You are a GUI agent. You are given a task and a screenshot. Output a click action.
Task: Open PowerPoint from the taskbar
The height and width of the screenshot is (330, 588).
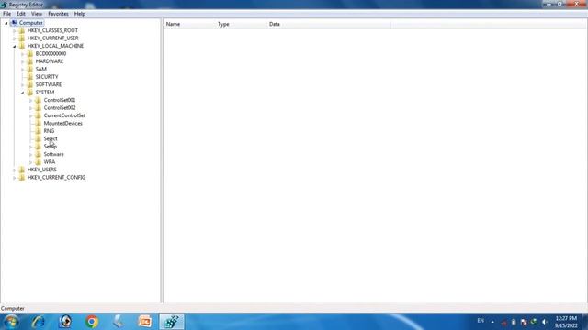pyautogui.click(x=145, y=322)
